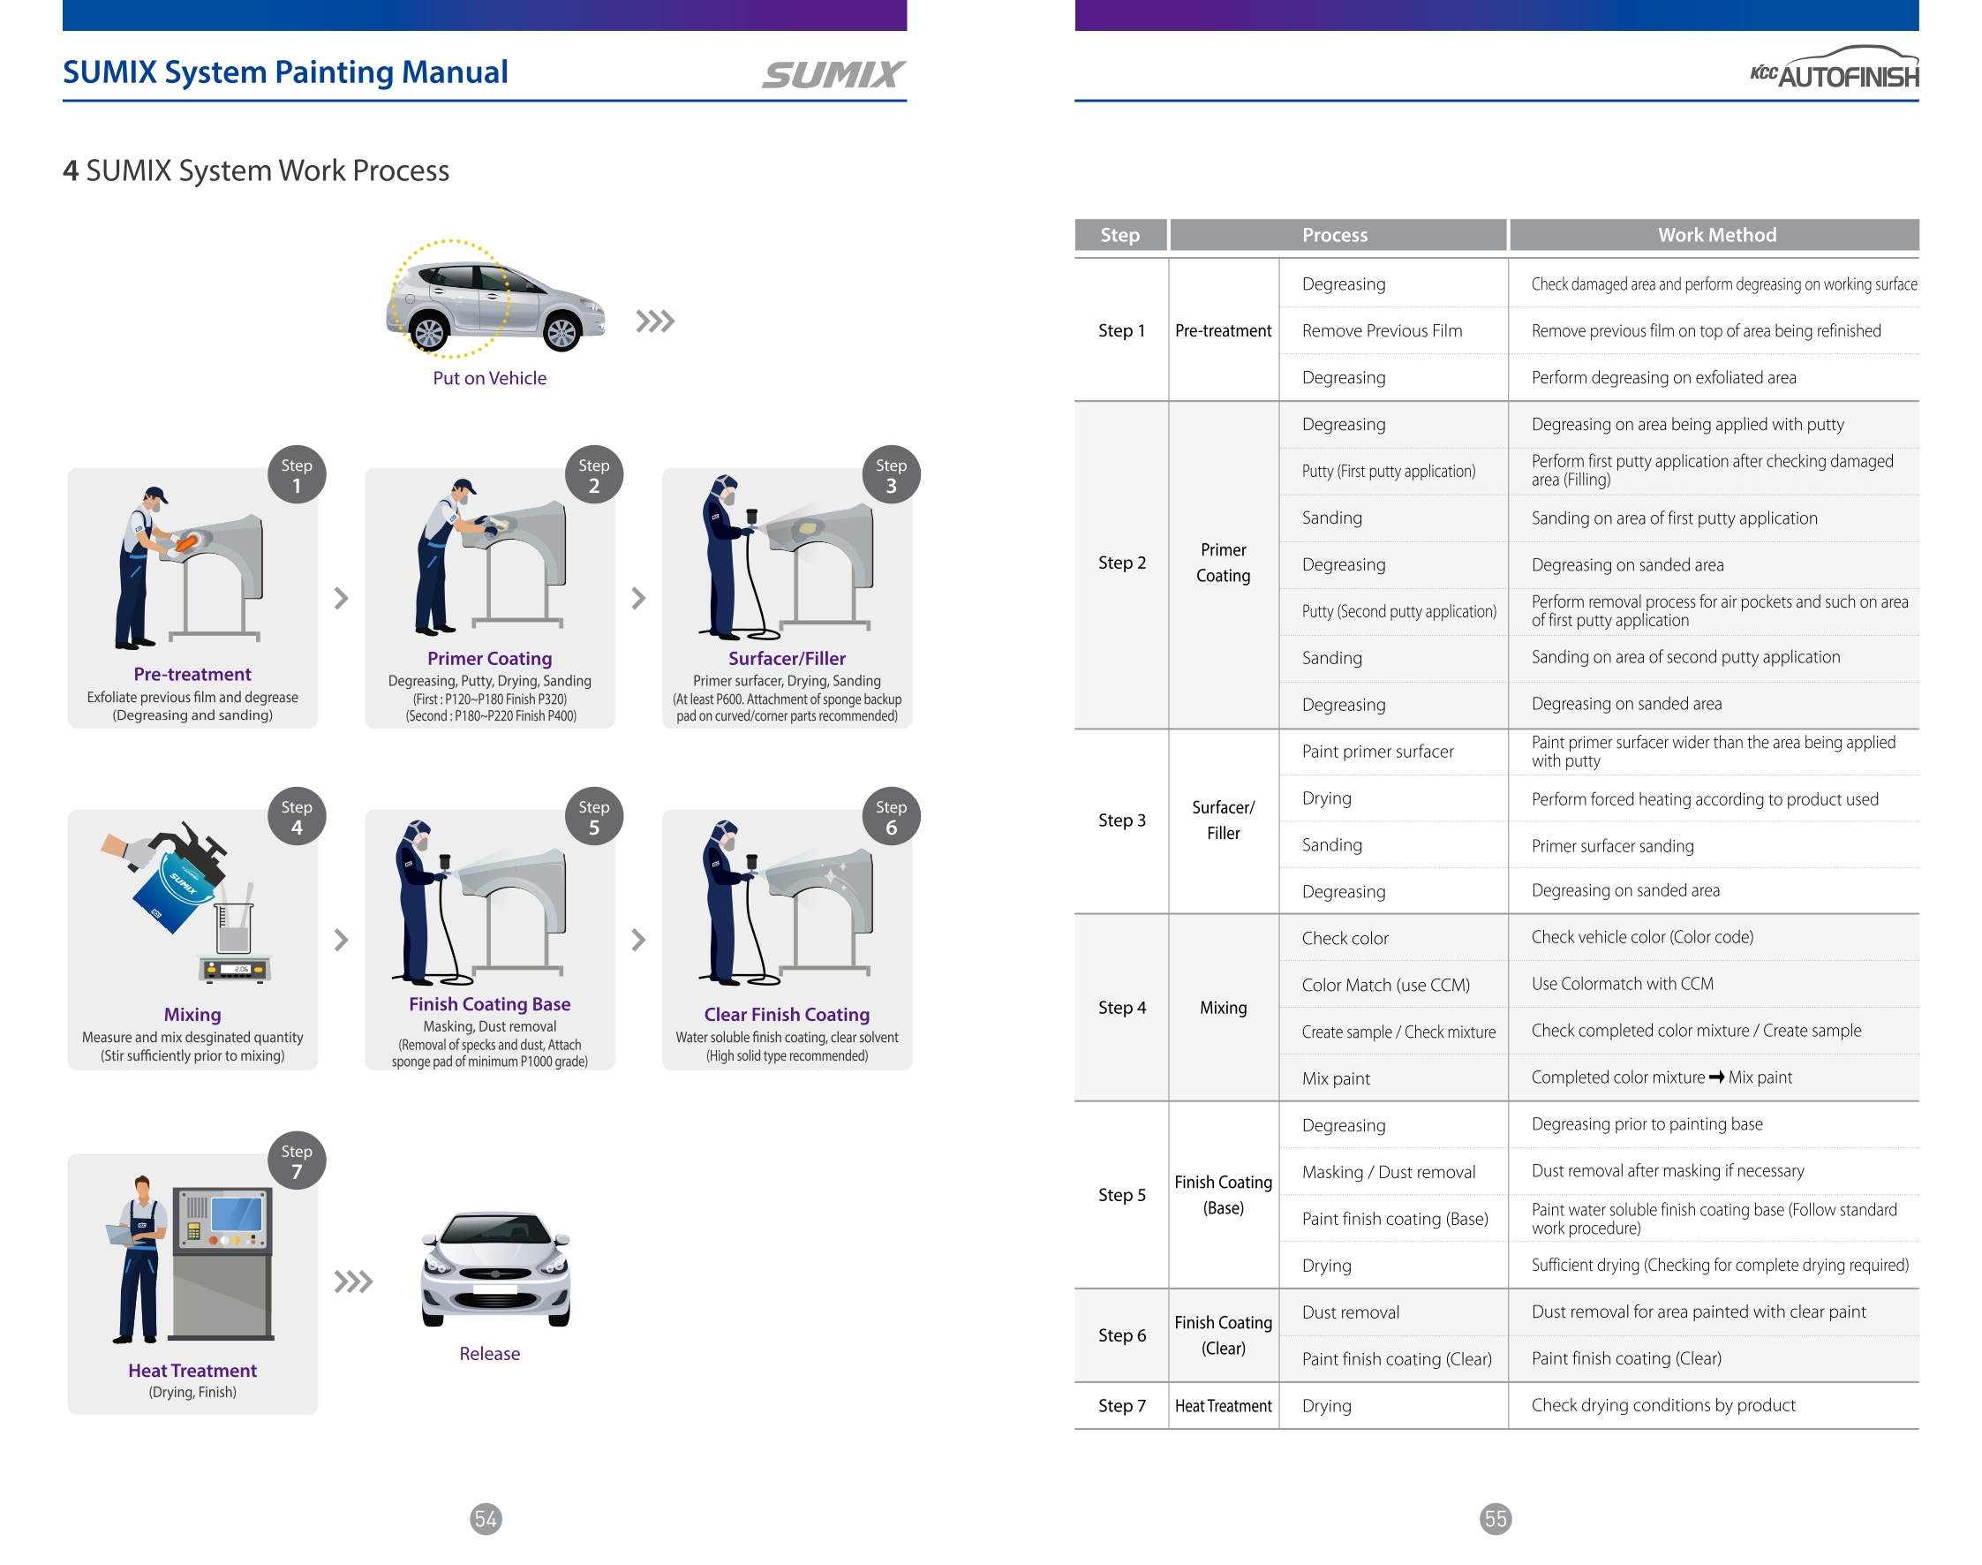Screen dimensions: 1982x1565
Task: Click the arrow between Step 5 and Step 6
Action: [x=638, y=940]
